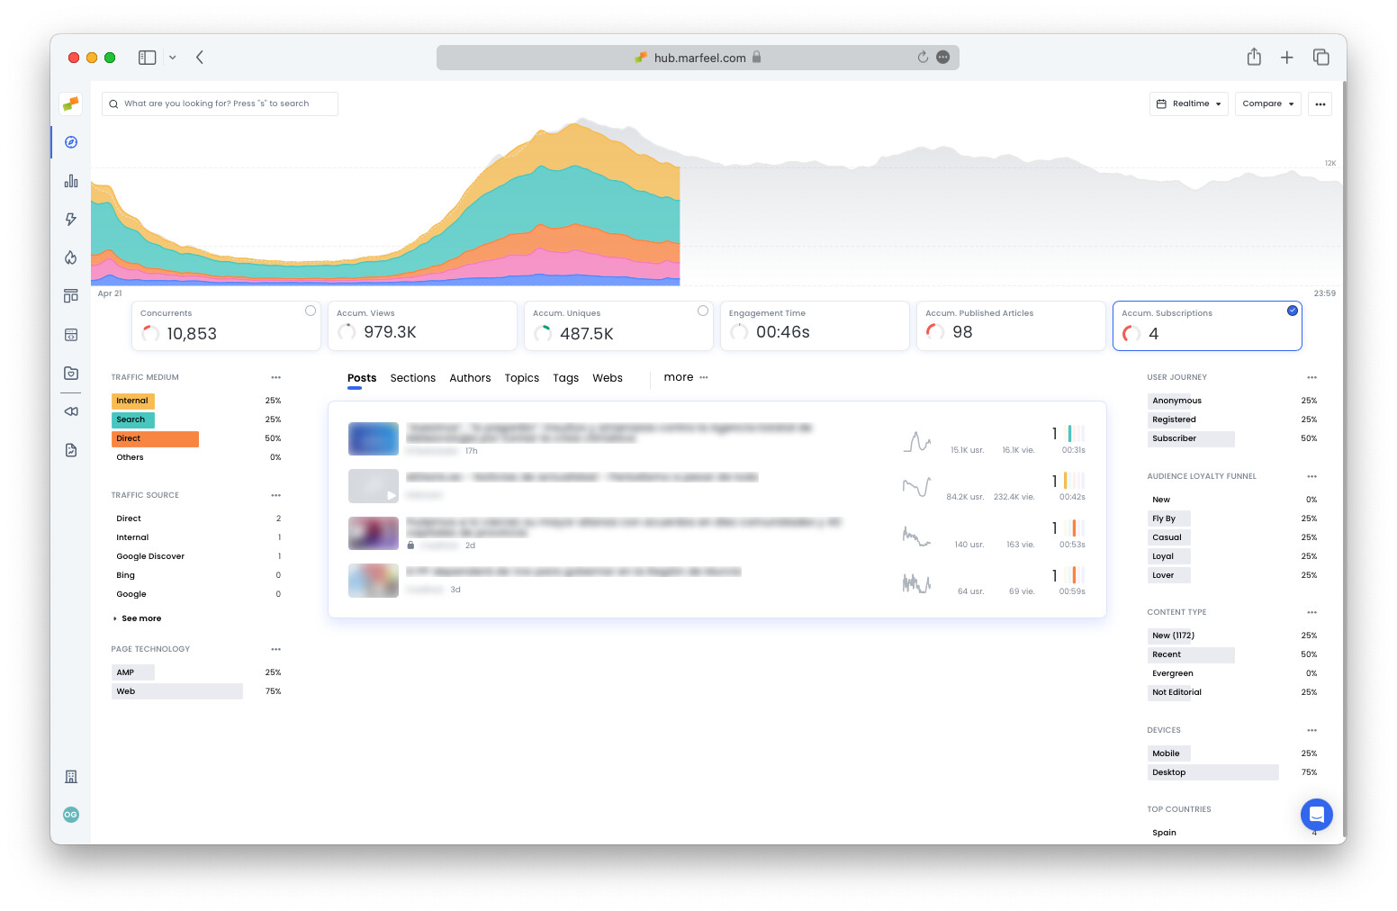Expand the Compare dropdown
This screenshot has height=911, width=1397.
pos(1267,104)
